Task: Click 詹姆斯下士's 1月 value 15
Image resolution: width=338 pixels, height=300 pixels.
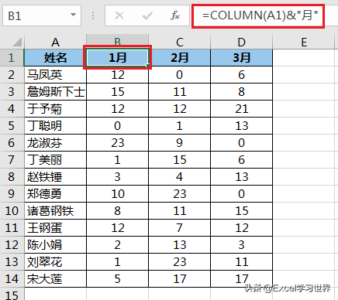Action: click(x=117, y=92)
